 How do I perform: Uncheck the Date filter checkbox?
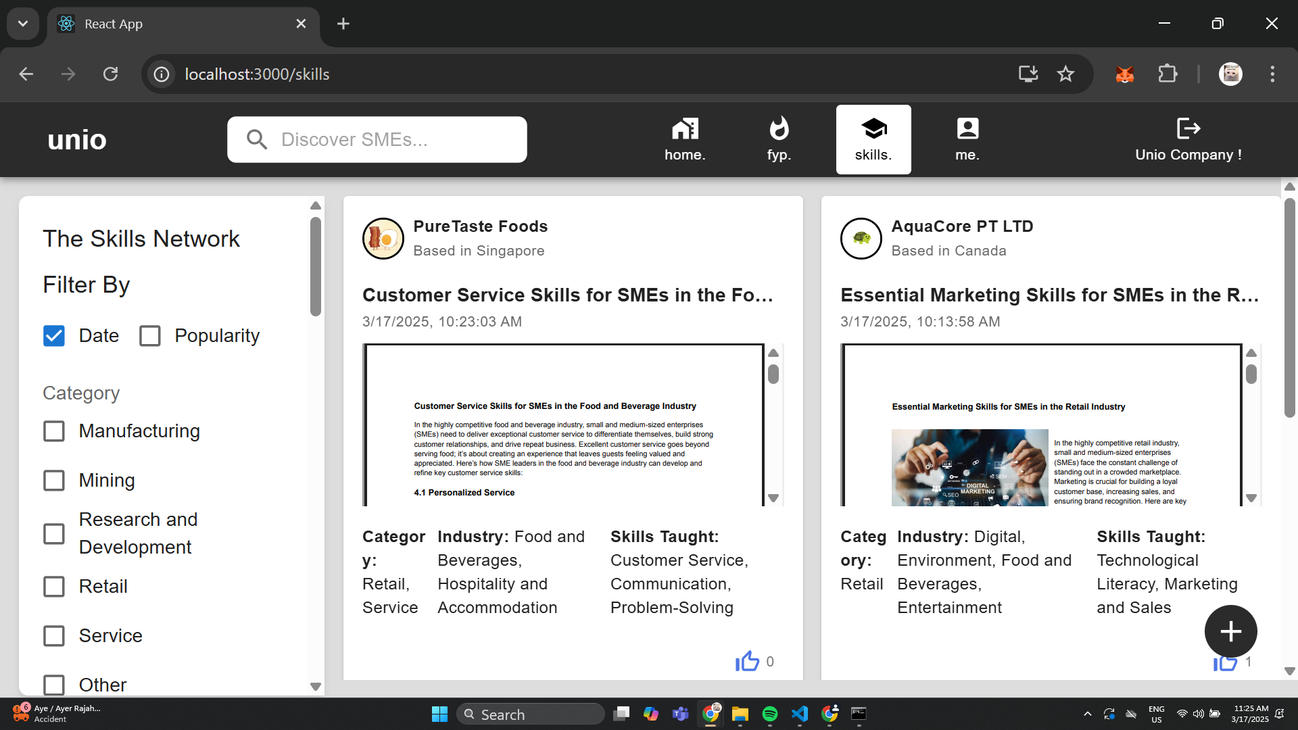[x=54, y=336]
